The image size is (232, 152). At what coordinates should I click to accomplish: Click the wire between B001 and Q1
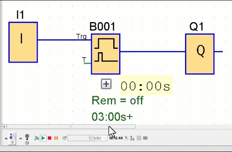[x=153, y=51]
